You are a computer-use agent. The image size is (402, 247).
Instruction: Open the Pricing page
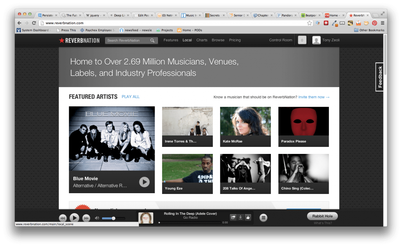235,40
